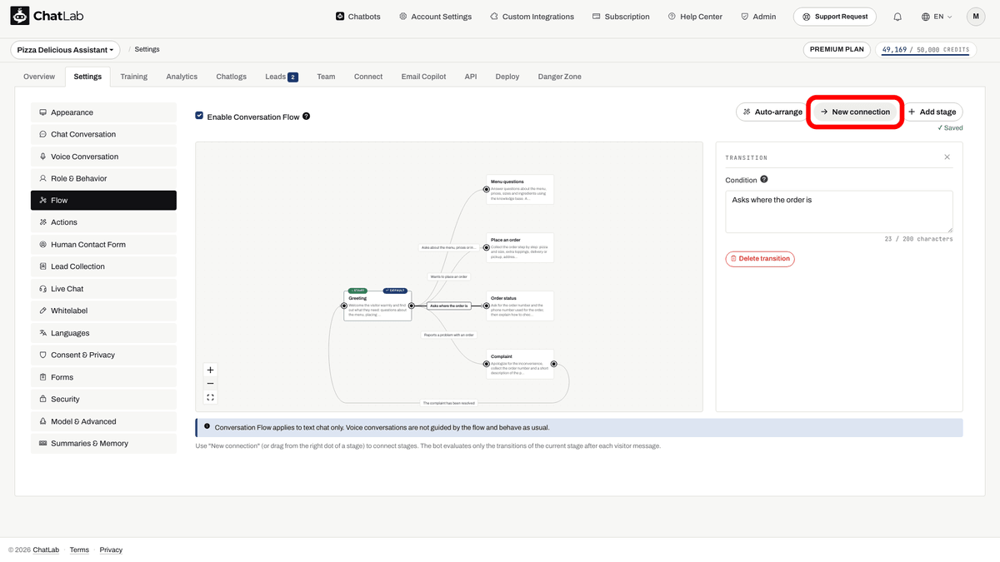Zoom out the flow canvas with minus
The width and height of the screenshot is (1000, 562).
pyautogui.click(x=210, y=384)
